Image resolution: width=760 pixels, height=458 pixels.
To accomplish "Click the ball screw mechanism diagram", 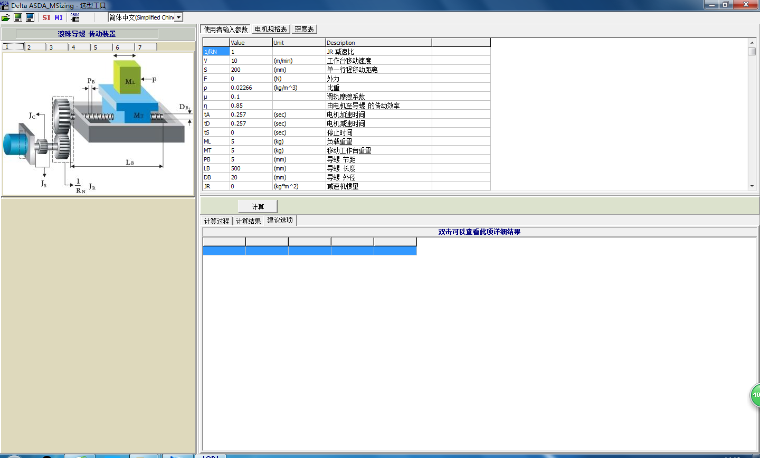I will [98, 123].
